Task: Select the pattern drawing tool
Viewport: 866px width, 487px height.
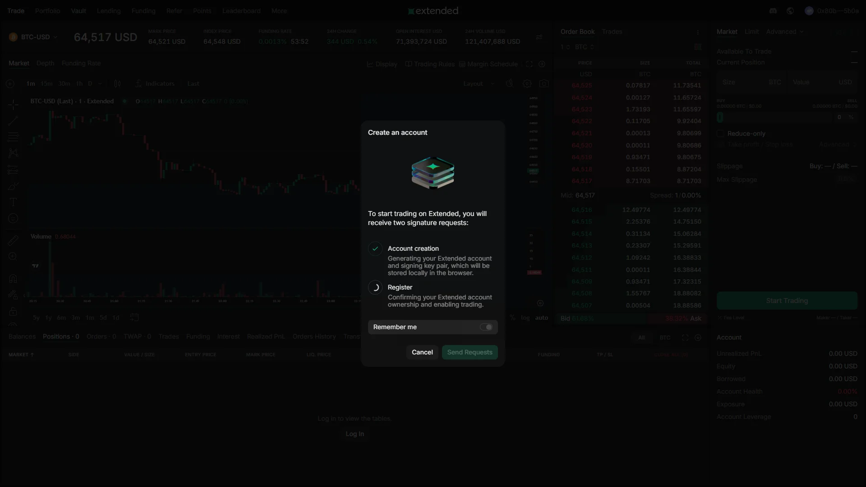Action: click(x=13, y=153)
